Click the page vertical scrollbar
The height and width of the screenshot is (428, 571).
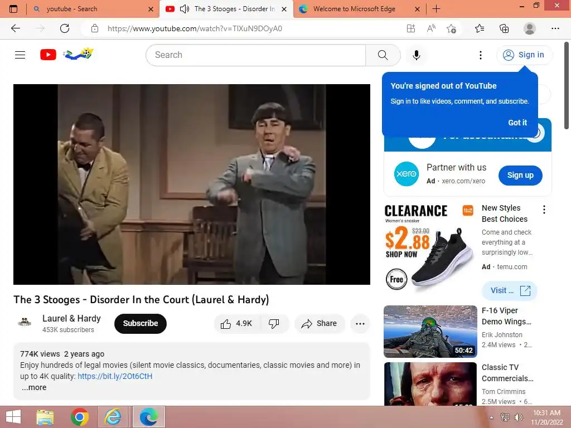[567, 86]
